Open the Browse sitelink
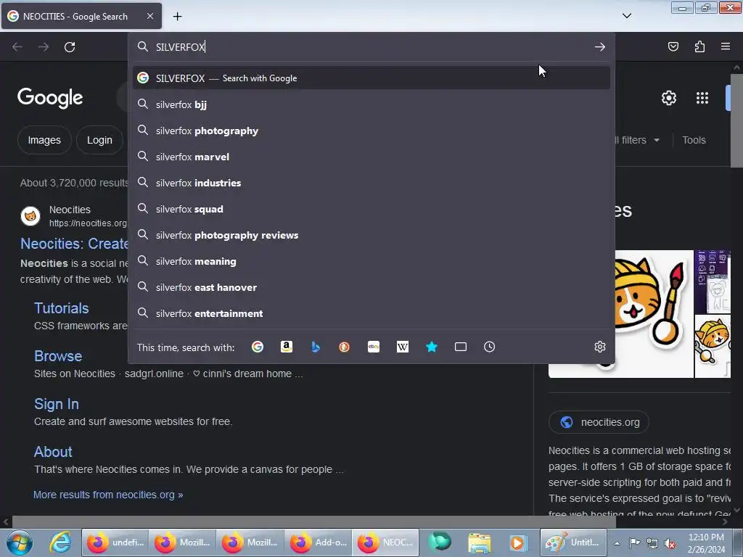 click(58, 356)
